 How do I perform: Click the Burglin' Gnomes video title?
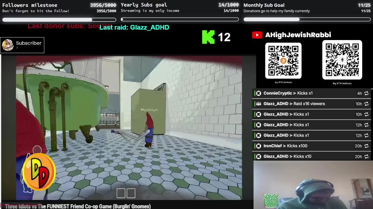[x=78, y=206]
